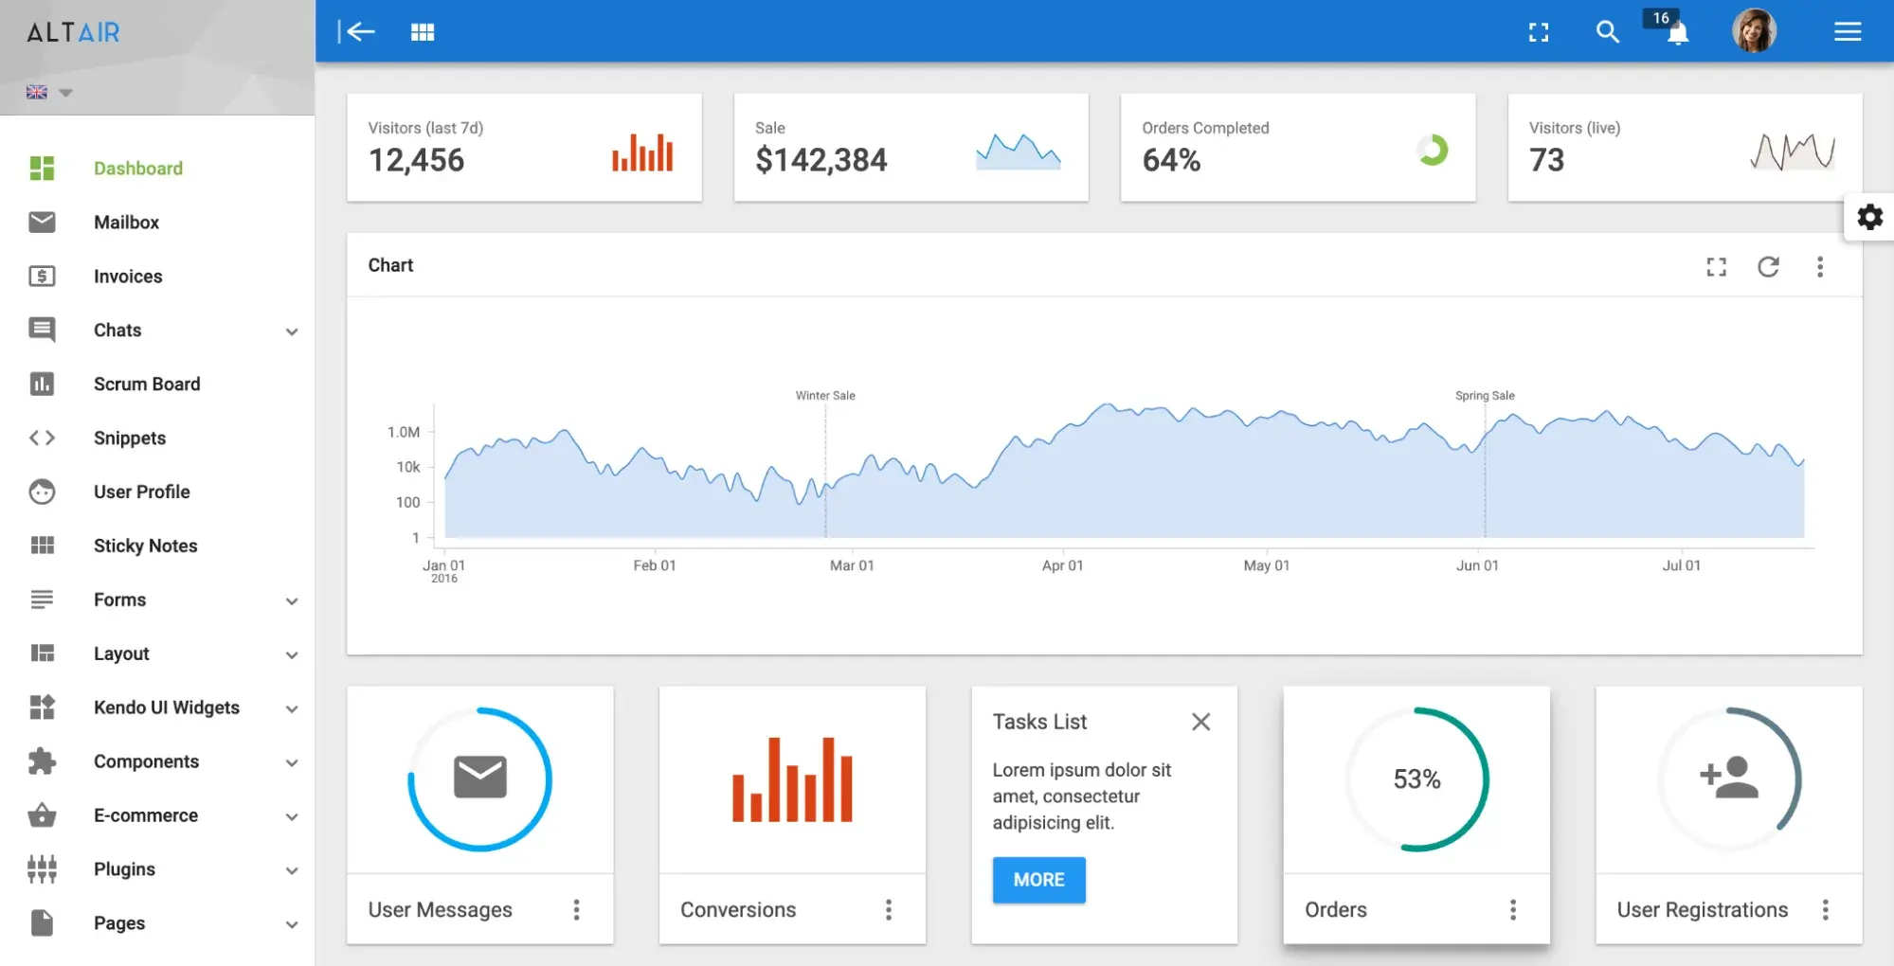Refresh the Chart panel
This screenshot has height=966, width=1894.
pyautogui.click(x=1768, y=267)
